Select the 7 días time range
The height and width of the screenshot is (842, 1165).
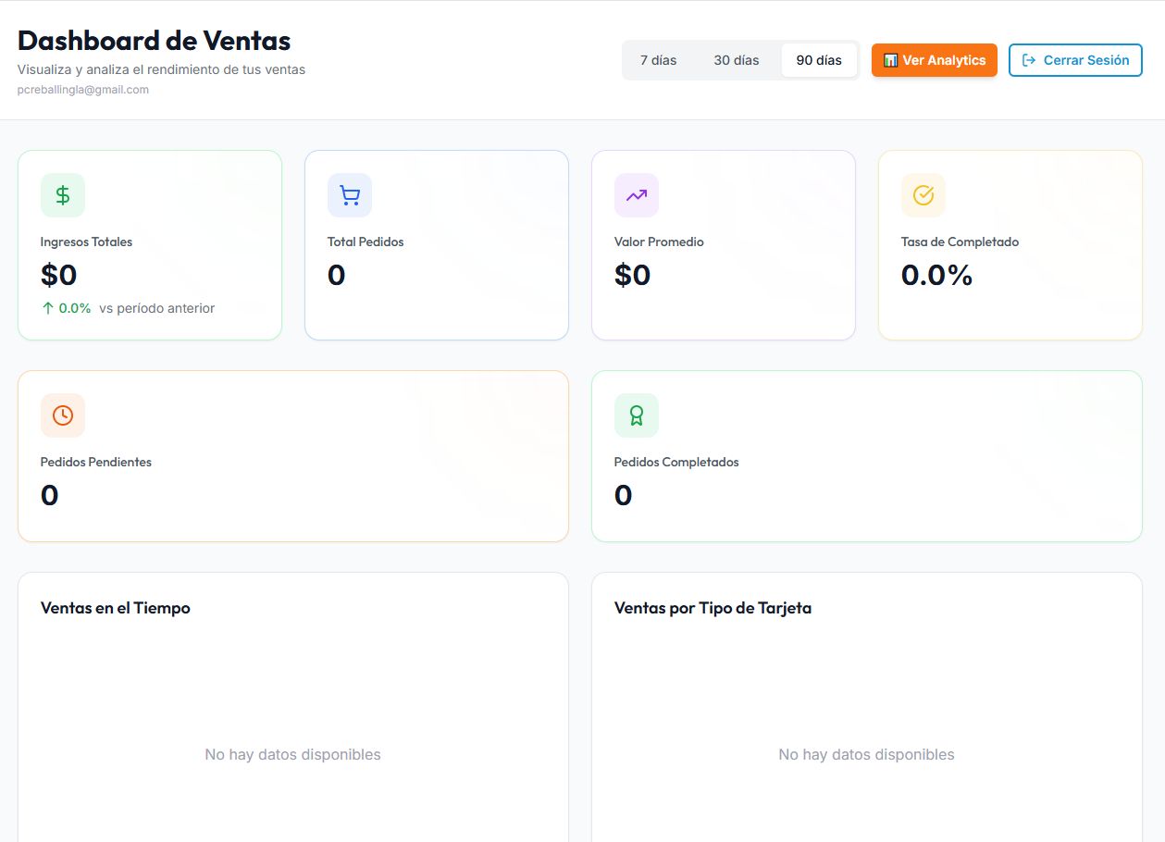tap(659, 60)
